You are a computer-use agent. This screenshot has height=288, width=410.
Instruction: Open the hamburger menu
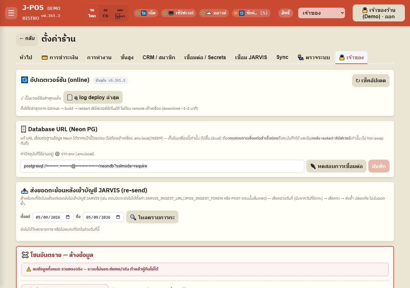click(11, 13)
